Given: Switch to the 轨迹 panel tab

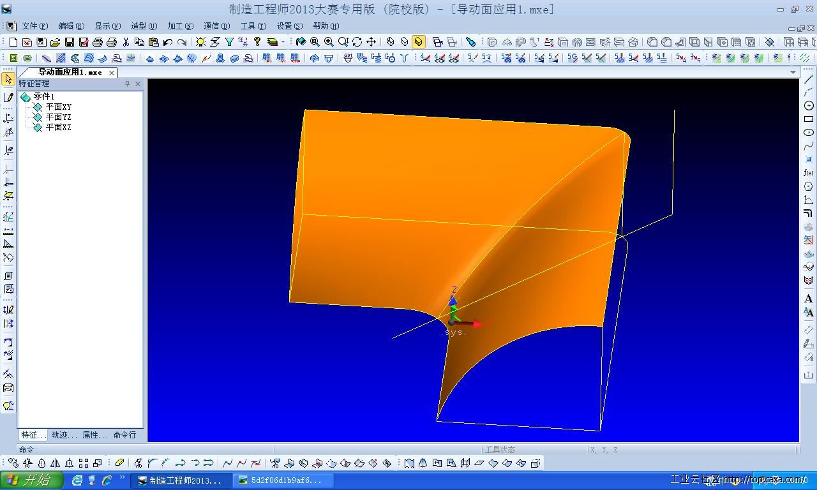Looking at the screenshot, I should click(x=63, y=435).
